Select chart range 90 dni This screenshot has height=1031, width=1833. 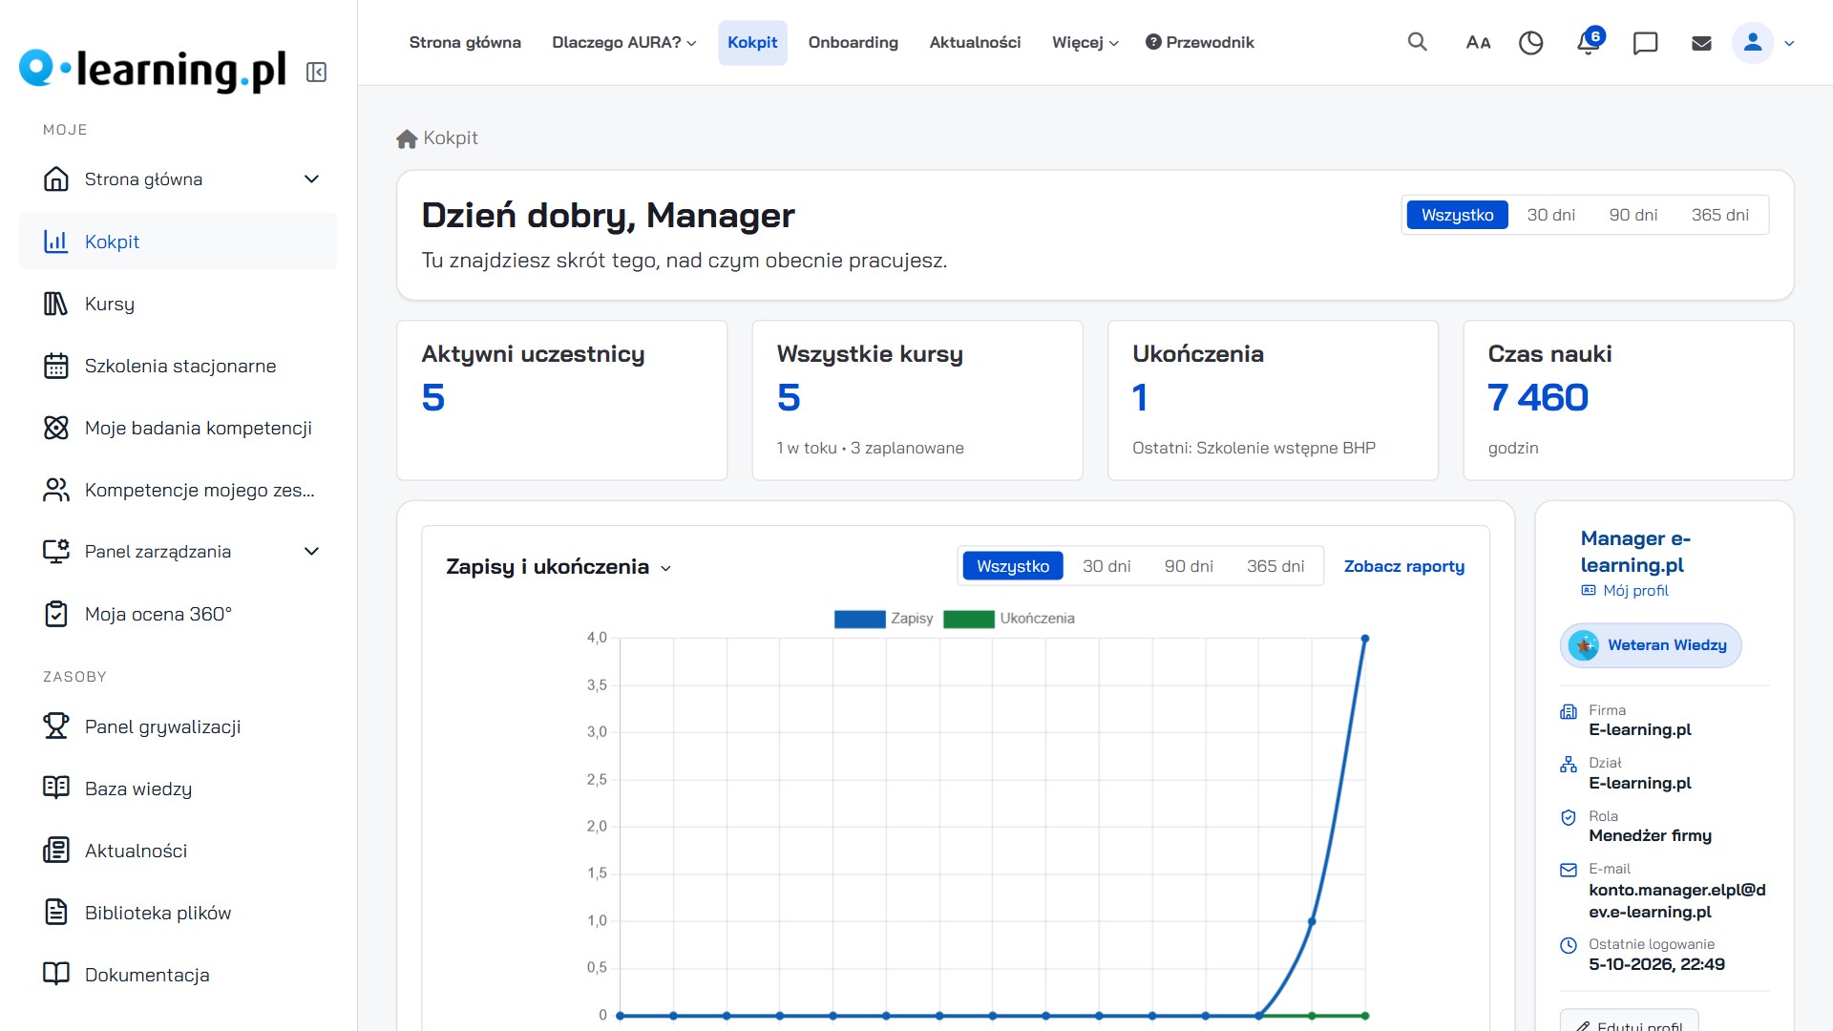(x=1189, y=566)
